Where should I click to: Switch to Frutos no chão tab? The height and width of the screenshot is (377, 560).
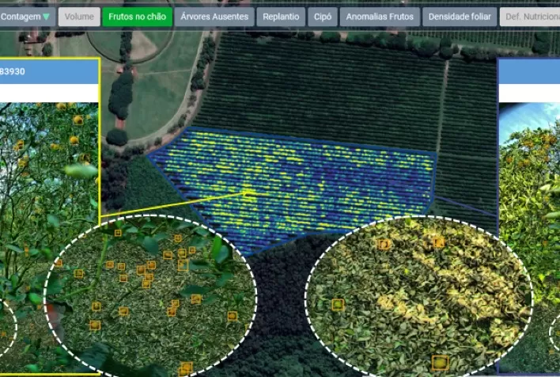tap(137, 17)
